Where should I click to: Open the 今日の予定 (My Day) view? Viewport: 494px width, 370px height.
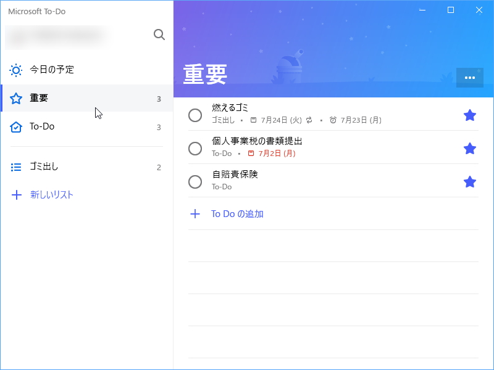15,70
